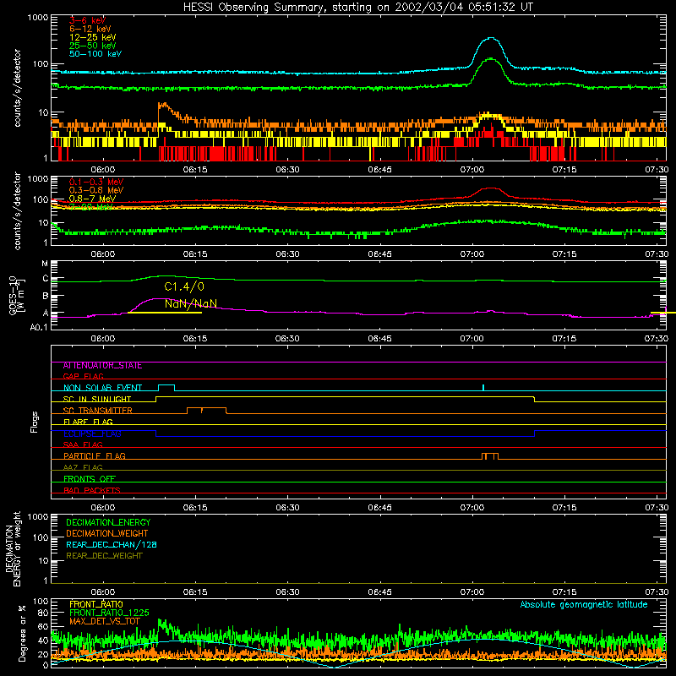Select the ATTENUATOR_STATE flag label
Viewport: 676px width, 676px height.
point(102,366)
